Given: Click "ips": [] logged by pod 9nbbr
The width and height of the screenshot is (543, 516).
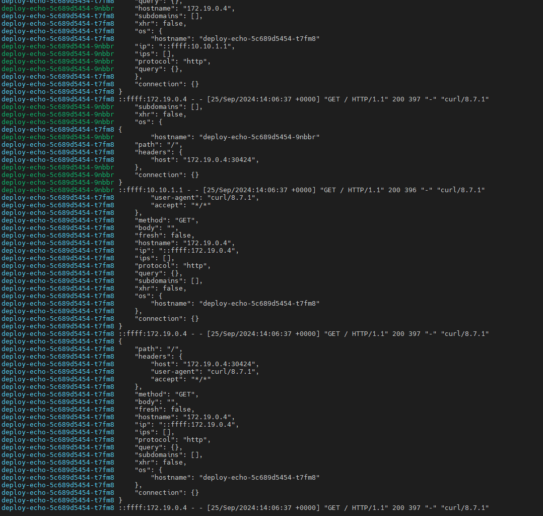Looking at the screenshot, I should click(x=152, y=54).
